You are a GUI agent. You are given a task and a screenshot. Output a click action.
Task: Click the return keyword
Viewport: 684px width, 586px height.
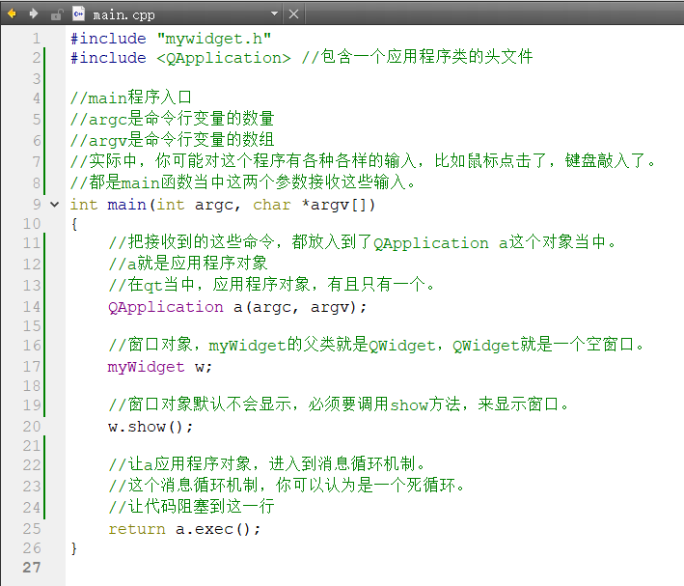[x=137, y=529]
